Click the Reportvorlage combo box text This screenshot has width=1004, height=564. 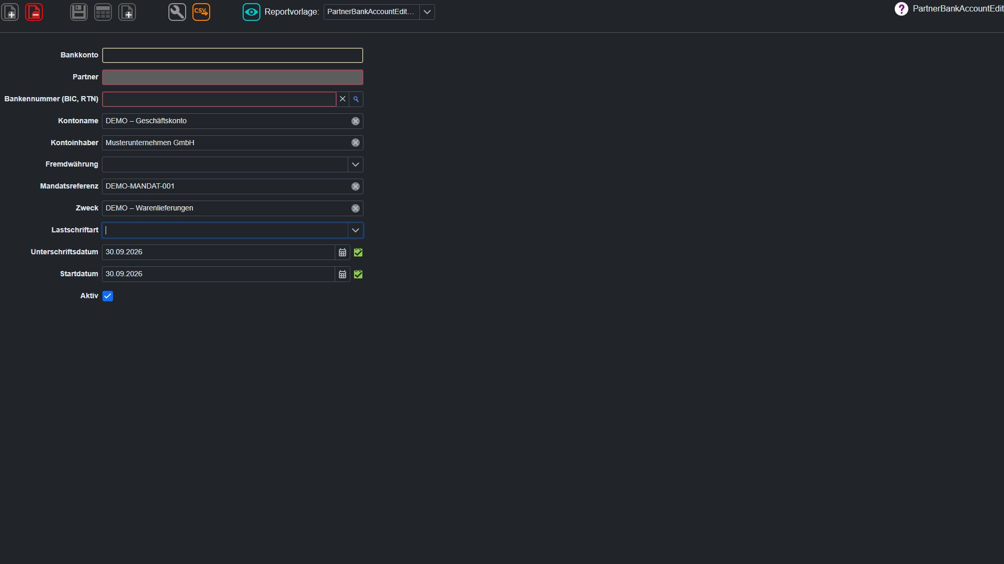371,12
